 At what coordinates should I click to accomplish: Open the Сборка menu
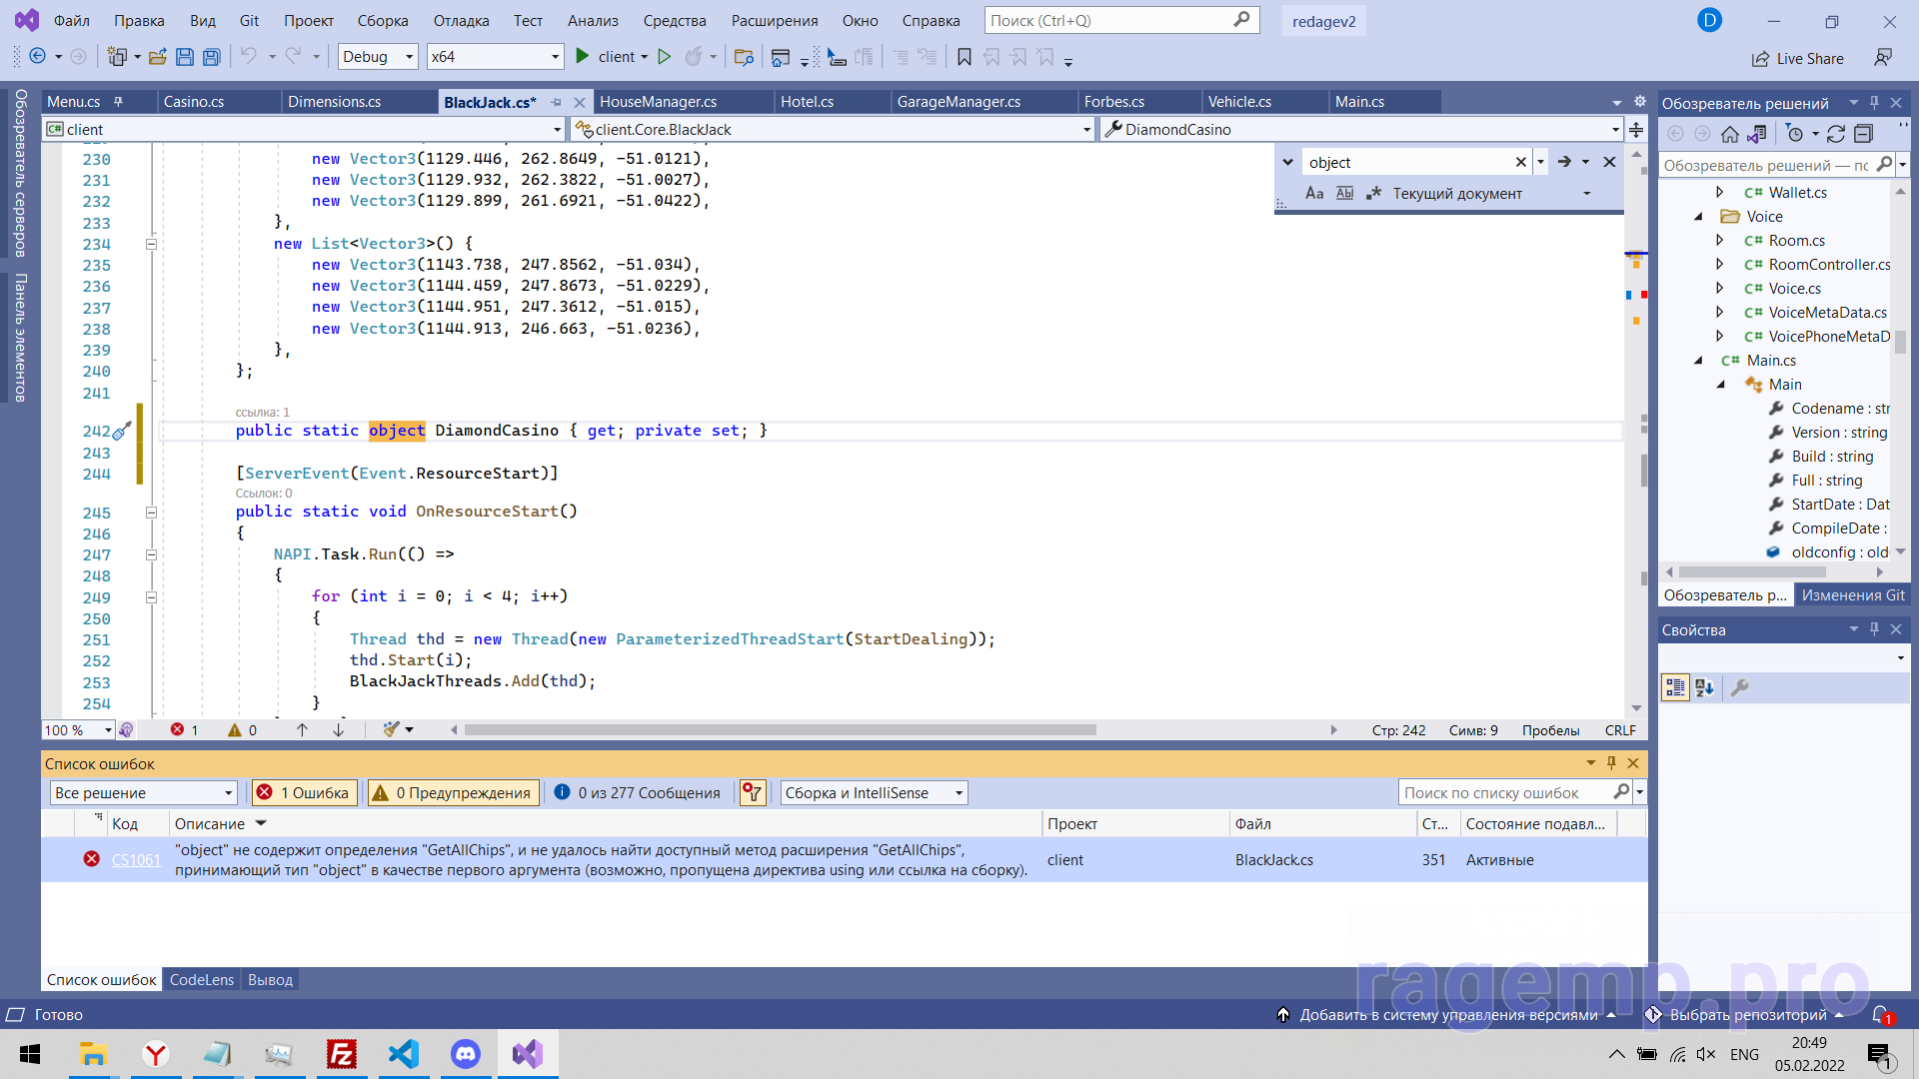(383, 21)
